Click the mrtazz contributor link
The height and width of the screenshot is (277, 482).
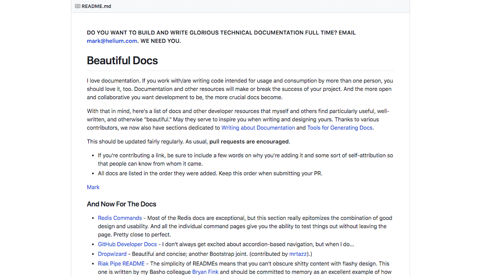tap(297, 254)
